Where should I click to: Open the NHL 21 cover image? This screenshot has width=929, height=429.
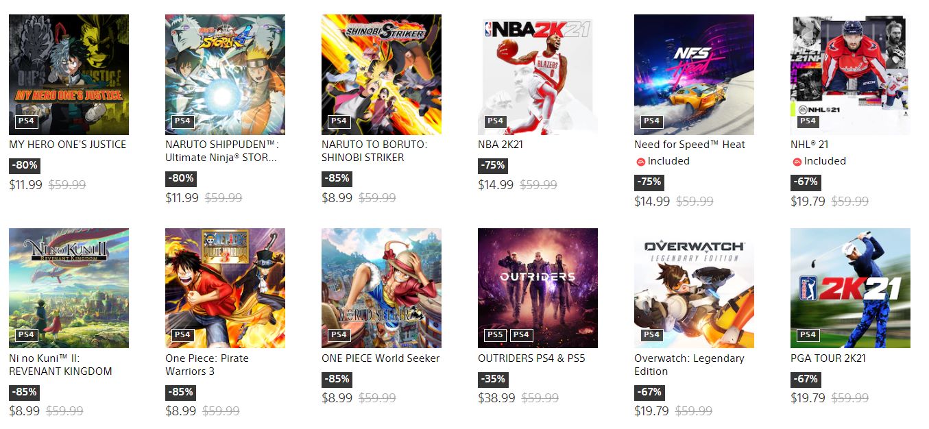[850, 75]
